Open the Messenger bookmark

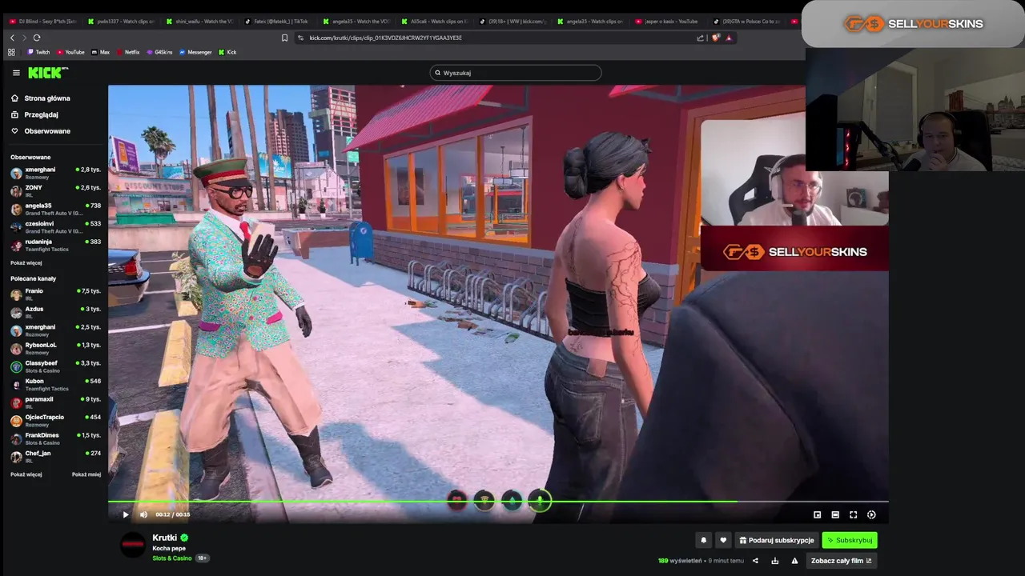[x=195, y=52]
